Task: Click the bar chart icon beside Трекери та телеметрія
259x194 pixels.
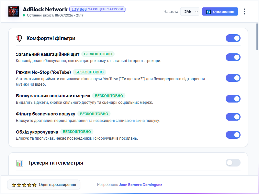Action: tap(20, 163)
